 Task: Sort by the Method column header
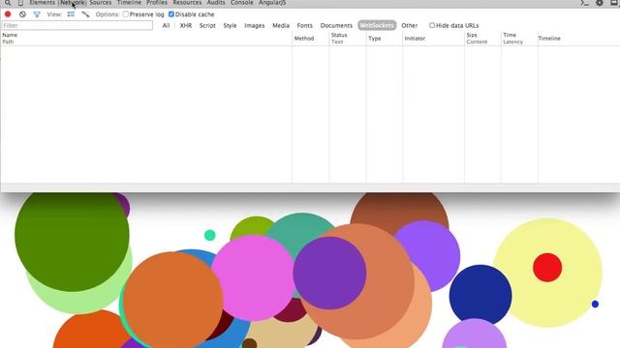(310, 39)
